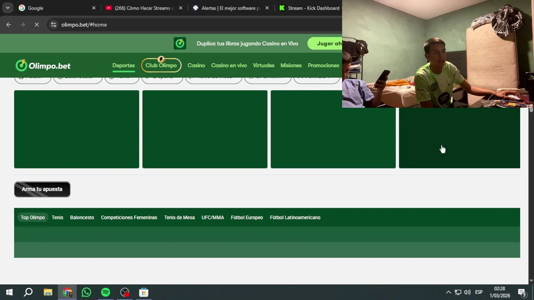Open OBS Studio from taskbar
The width and height of the screenshot is (534, 300).
[x=125, y=292]
